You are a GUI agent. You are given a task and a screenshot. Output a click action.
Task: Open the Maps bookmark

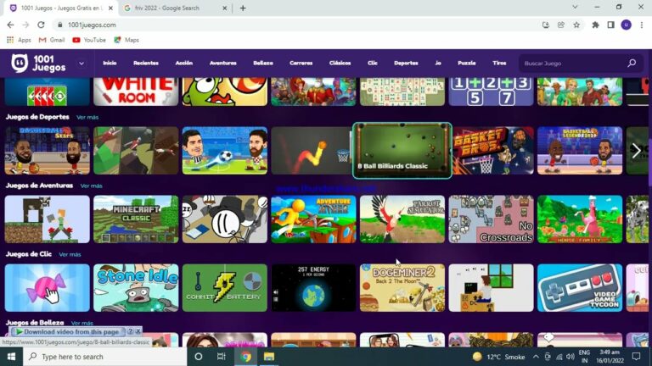(126, 40)
